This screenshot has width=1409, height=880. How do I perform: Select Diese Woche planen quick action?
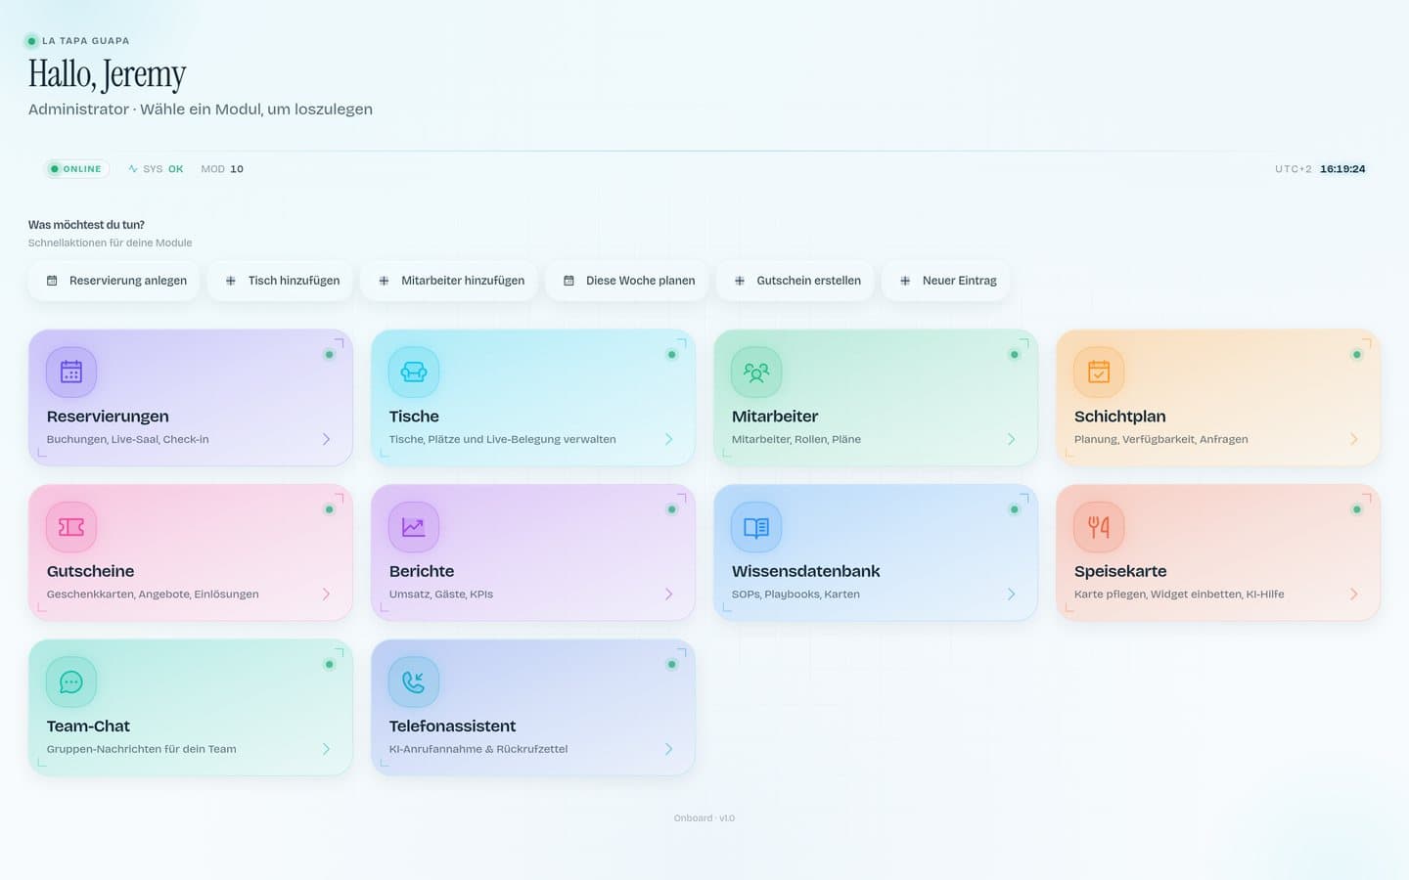pyautogui.click(x=627, y=281)
